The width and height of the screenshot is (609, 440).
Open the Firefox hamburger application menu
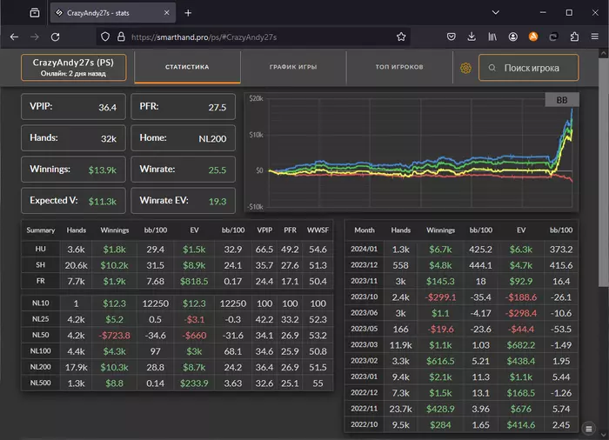(x=595, y=37)
